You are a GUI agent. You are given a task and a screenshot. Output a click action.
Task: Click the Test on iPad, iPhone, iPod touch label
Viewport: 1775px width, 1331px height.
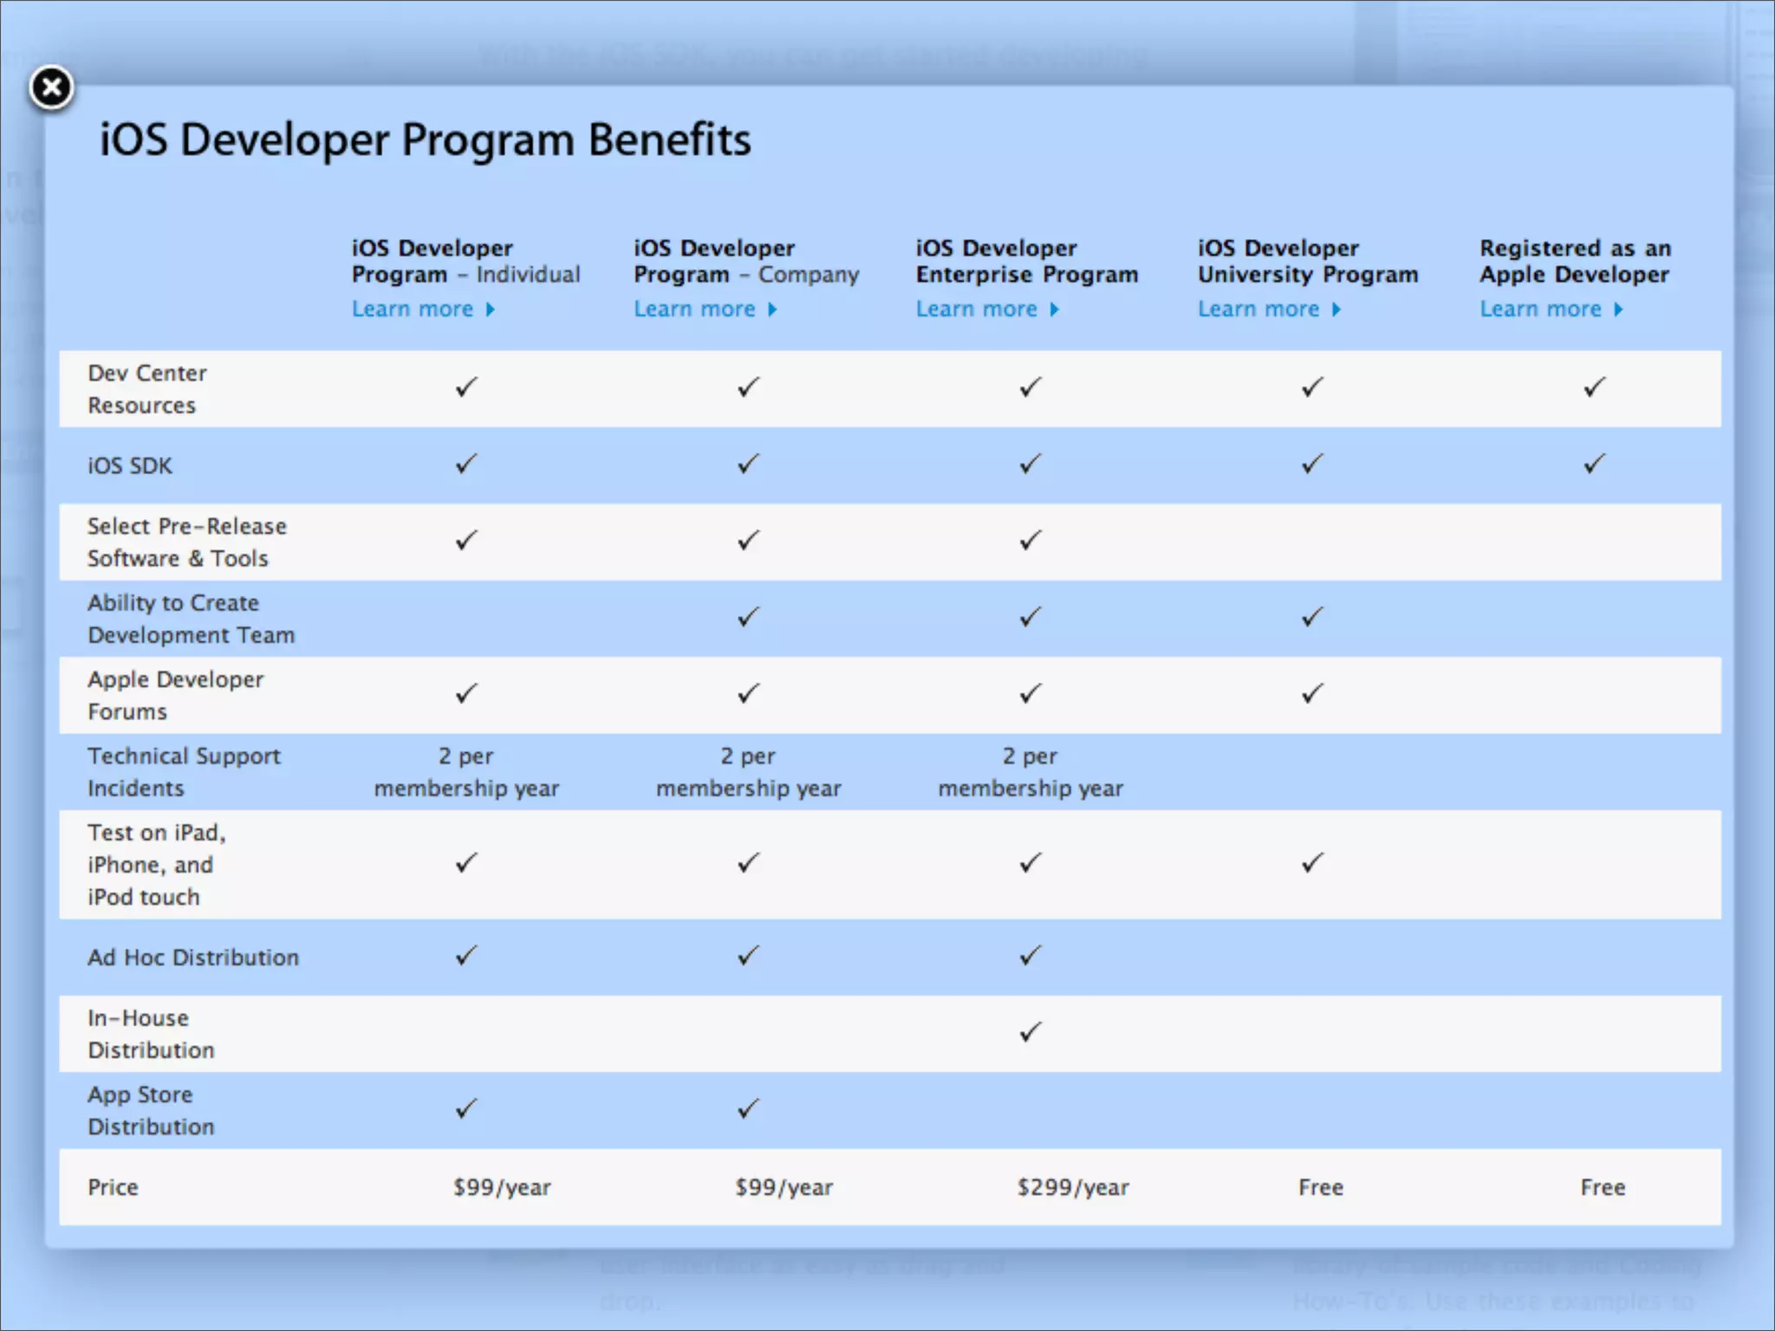coord(156,864)
